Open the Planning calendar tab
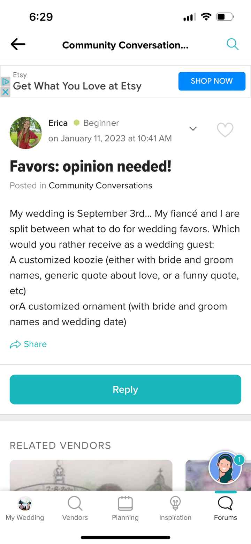Screen dimensions: 251x544 click(125, 509)
